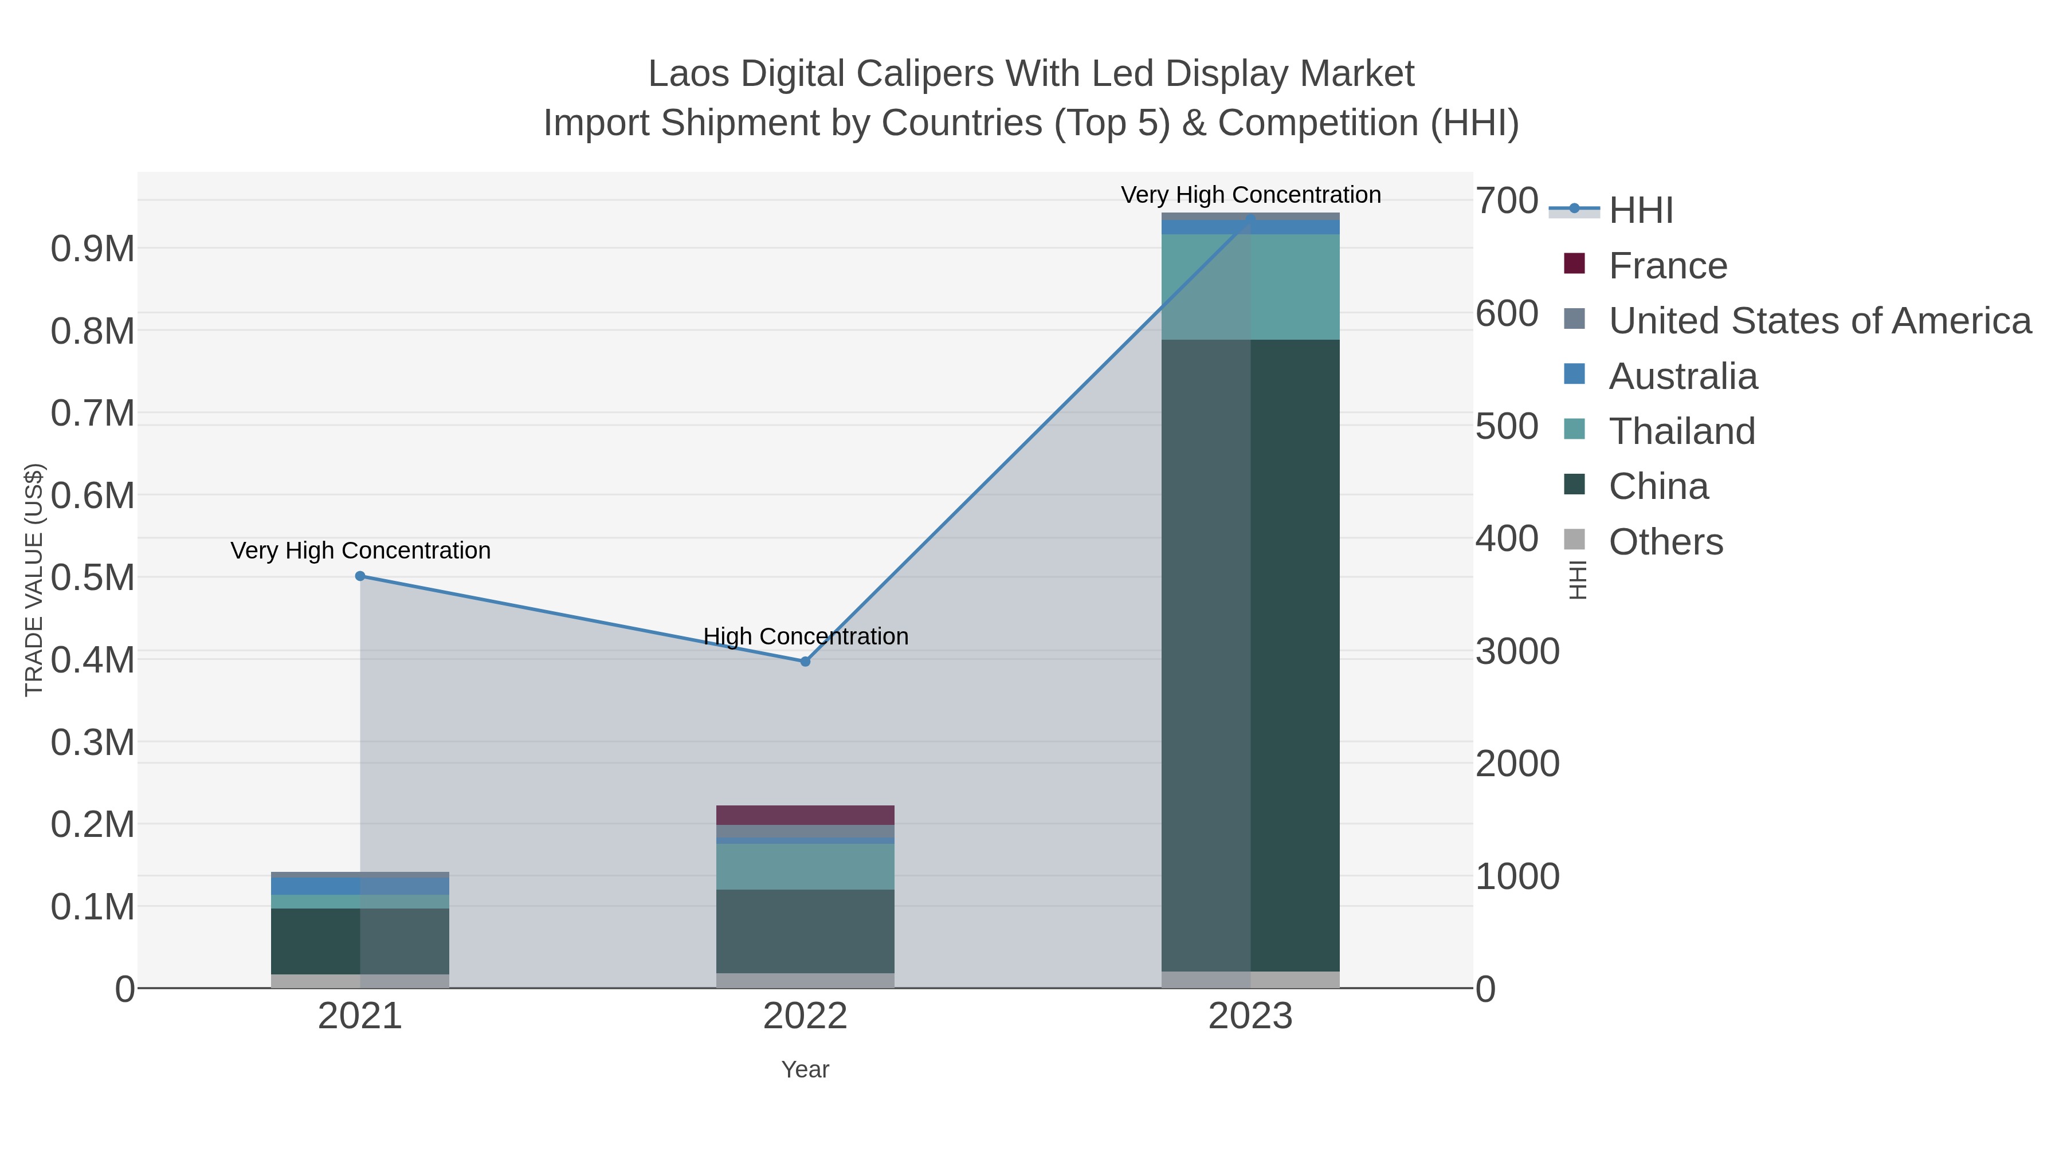The width and height of the screenshot is (2063, 1160).
Task: Click the vertical 'HHI' right axis title
Action: tap(1578, 580)
